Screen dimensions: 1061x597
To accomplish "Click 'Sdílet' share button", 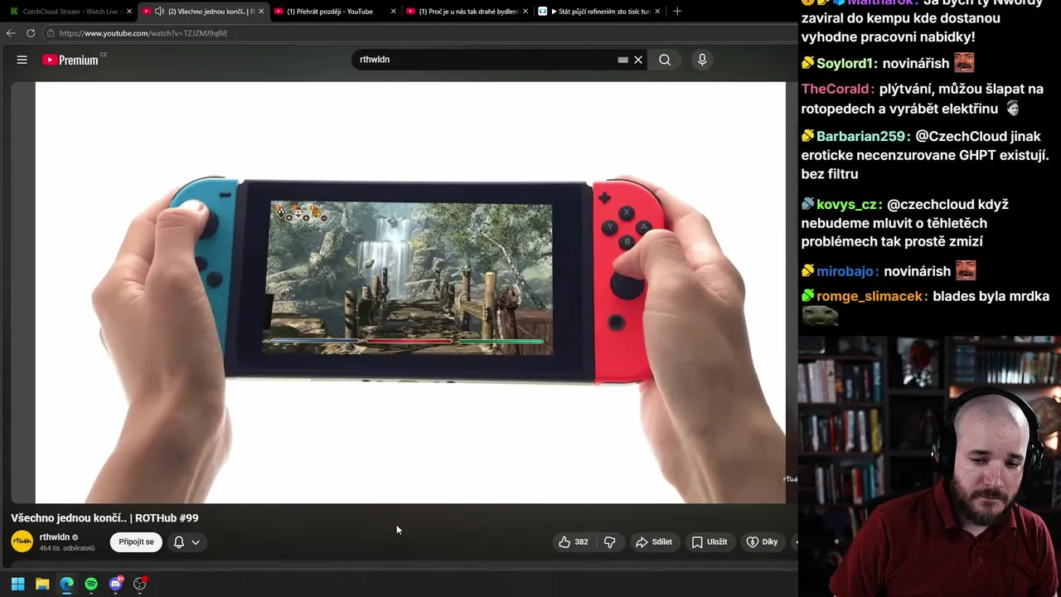I will (654, 542).
